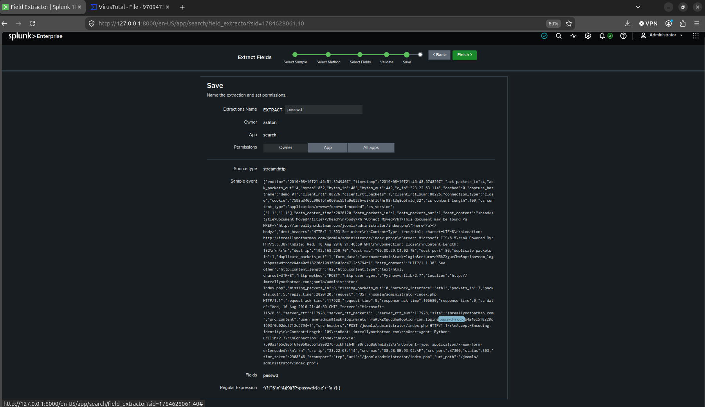The width and height of the screenshot is (705, 407).
Task: Reload the current page
Action: pos(32,23)
